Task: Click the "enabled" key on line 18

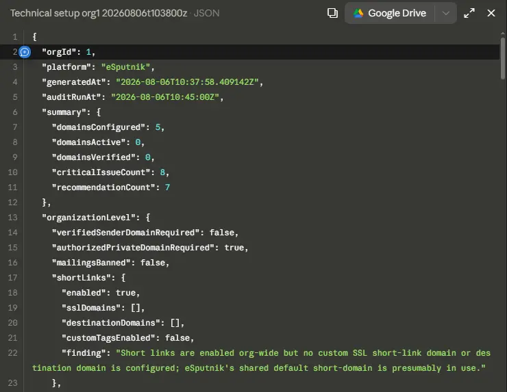Action: coord(84,293)
